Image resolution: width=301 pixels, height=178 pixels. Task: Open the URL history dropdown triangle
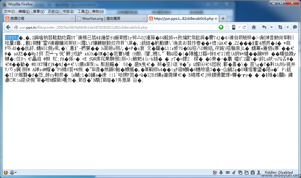tap(239, 27)
